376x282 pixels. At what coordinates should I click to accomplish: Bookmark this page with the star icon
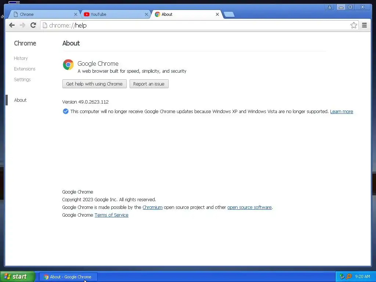tap(354, 25)
